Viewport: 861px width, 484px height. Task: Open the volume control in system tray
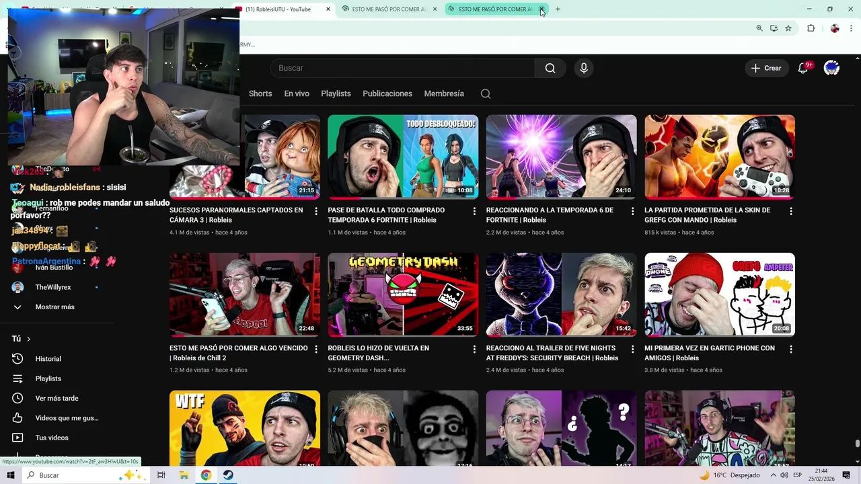pyautogui.click(x=784, y=475)
